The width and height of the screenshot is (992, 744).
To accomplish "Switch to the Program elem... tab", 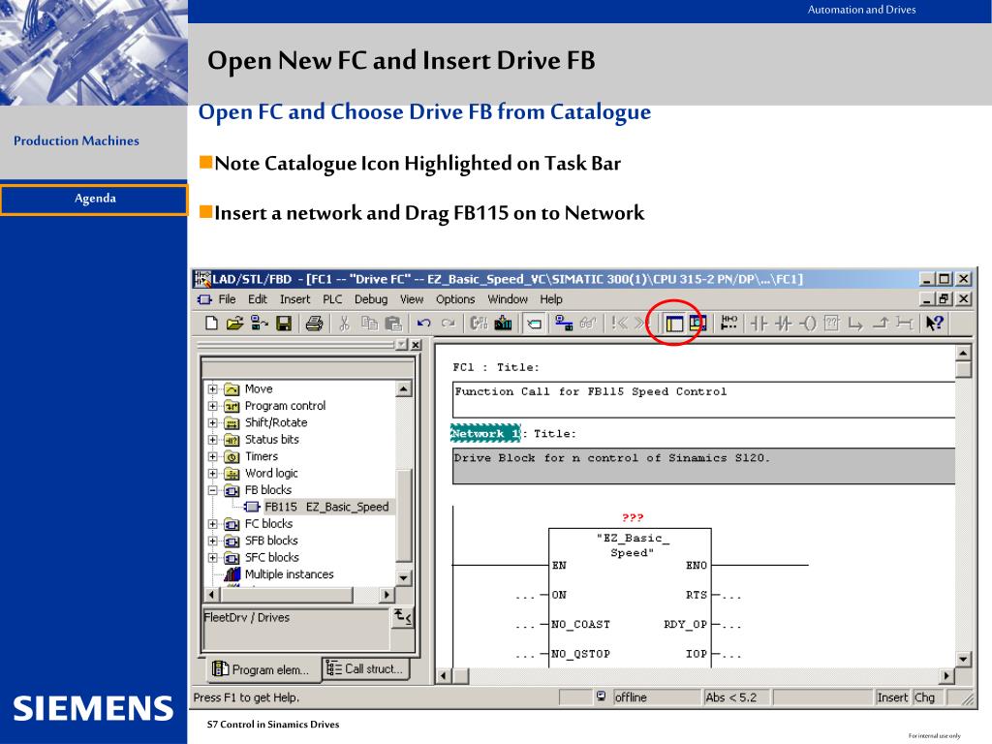I will pyautogui.click(x=263, y=669).
